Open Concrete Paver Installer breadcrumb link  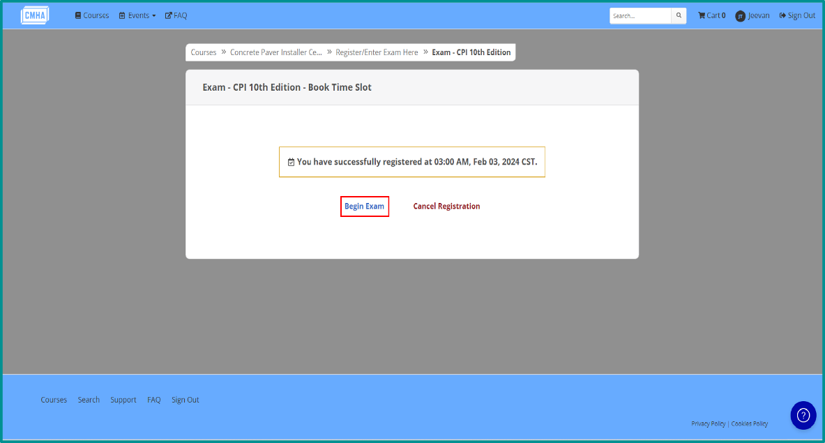point(275,52)
